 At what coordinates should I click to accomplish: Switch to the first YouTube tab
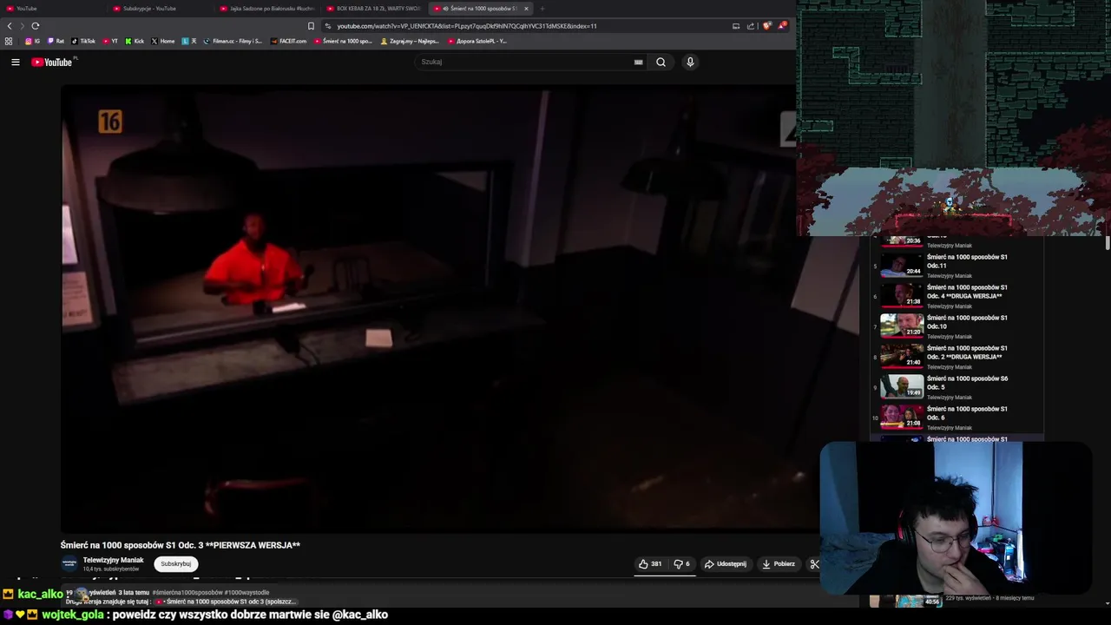point(52,9)
